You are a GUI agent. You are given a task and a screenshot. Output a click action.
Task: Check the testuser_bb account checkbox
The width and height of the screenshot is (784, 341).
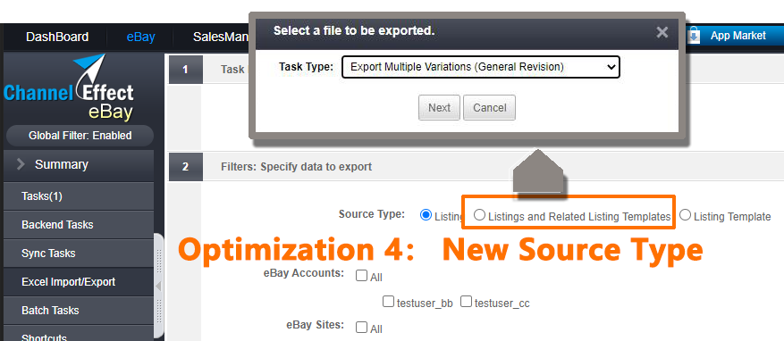pyautogui.click(x=388, y=302)
